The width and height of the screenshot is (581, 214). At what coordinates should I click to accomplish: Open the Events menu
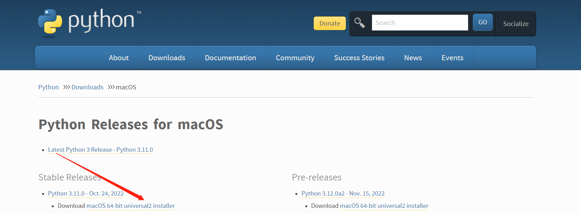(452, 58)
